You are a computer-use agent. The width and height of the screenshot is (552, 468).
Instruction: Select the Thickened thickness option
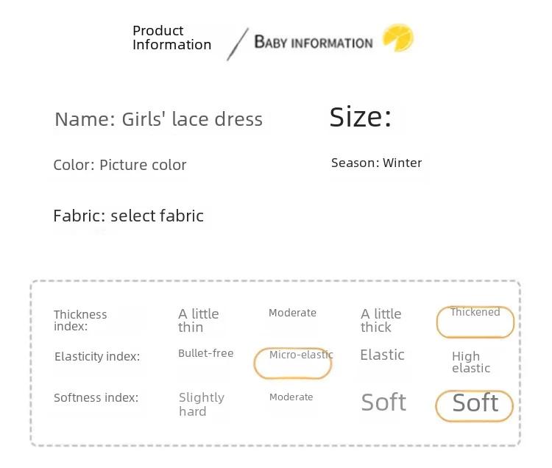[475, 322]
